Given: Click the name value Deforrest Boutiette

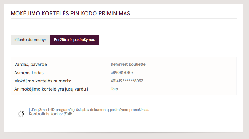Looking at the screenshot, I should click(128, 64).
